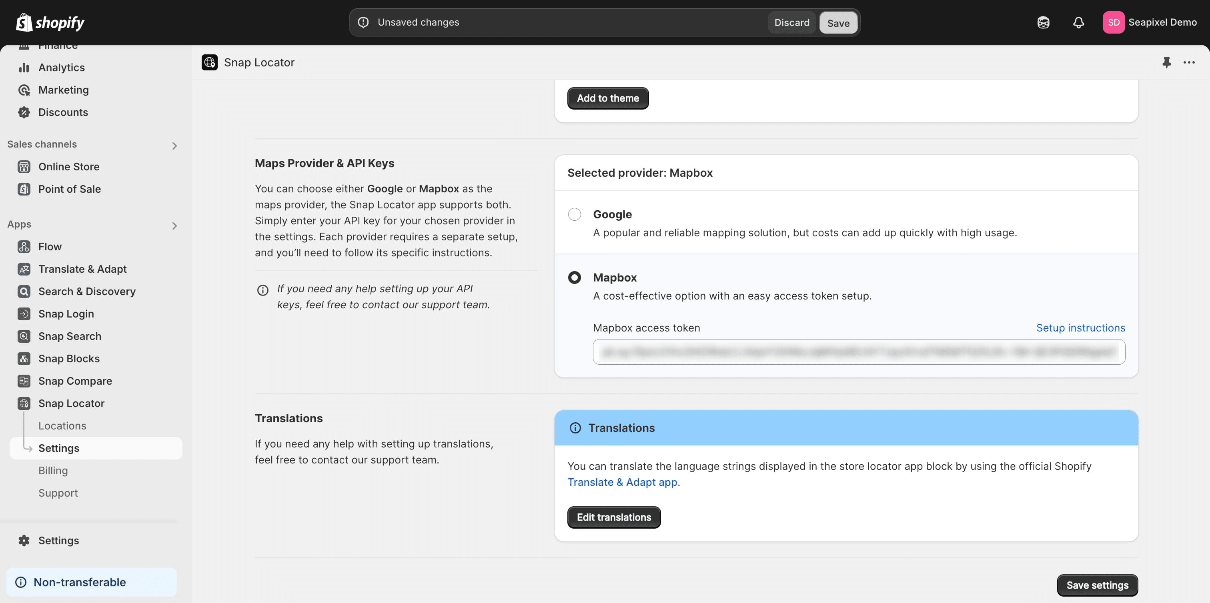The width and height of the screenshot is (1210, 603).
Task: Go to the Billing submenu item
Action: (x=53, y=471)
